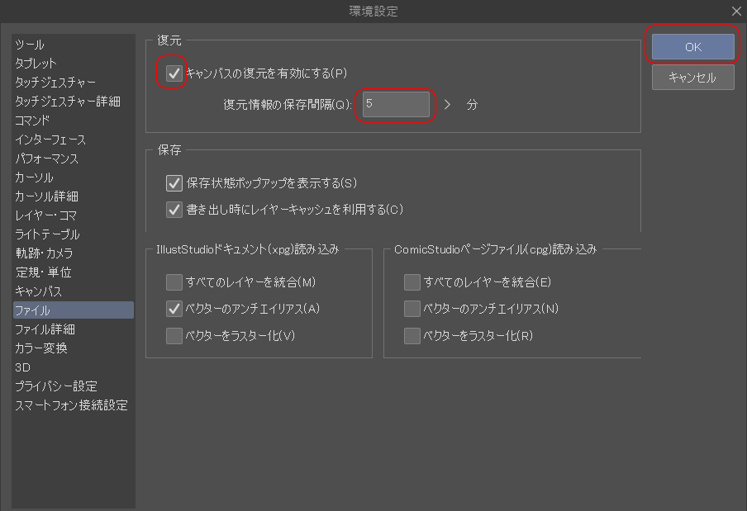Toggle キャンバスの復元を有効にする checkbox
747x511 pixels.
coord(174,73)
